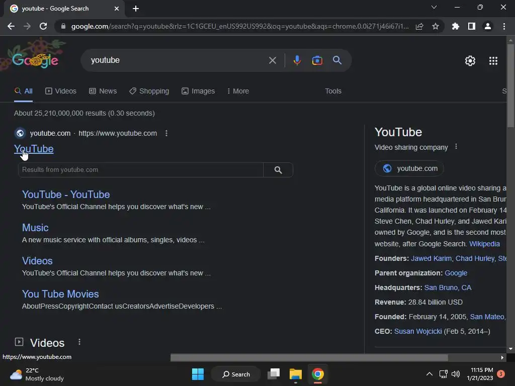
Task: Open the clock showing 11:15 PM
Action: tap(479, 374)
